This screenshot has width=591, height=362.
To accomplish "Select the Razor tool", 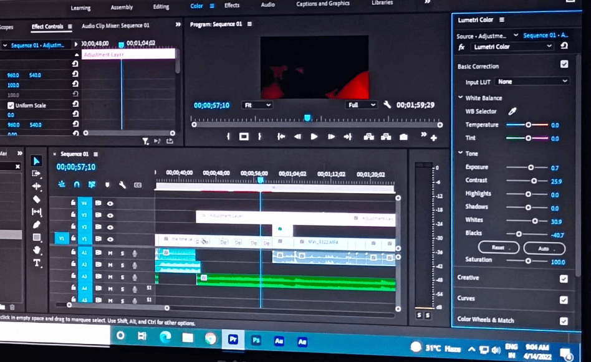I will 37,199.
